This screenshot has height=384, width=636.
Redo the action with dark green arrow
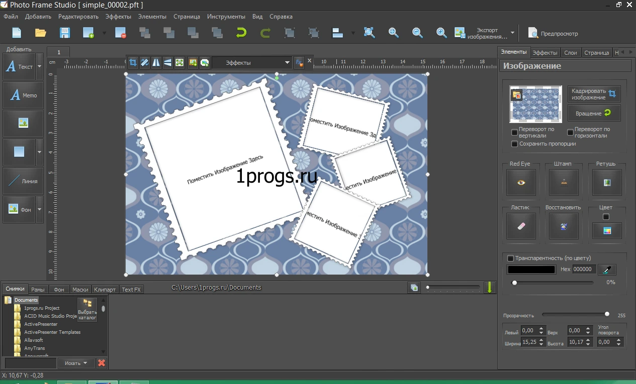tap(265, 33)
